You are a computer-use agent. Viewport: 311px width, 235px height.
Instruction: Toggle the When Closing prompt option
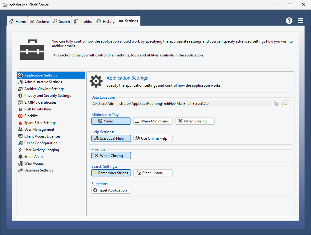[x=111, y=156]
